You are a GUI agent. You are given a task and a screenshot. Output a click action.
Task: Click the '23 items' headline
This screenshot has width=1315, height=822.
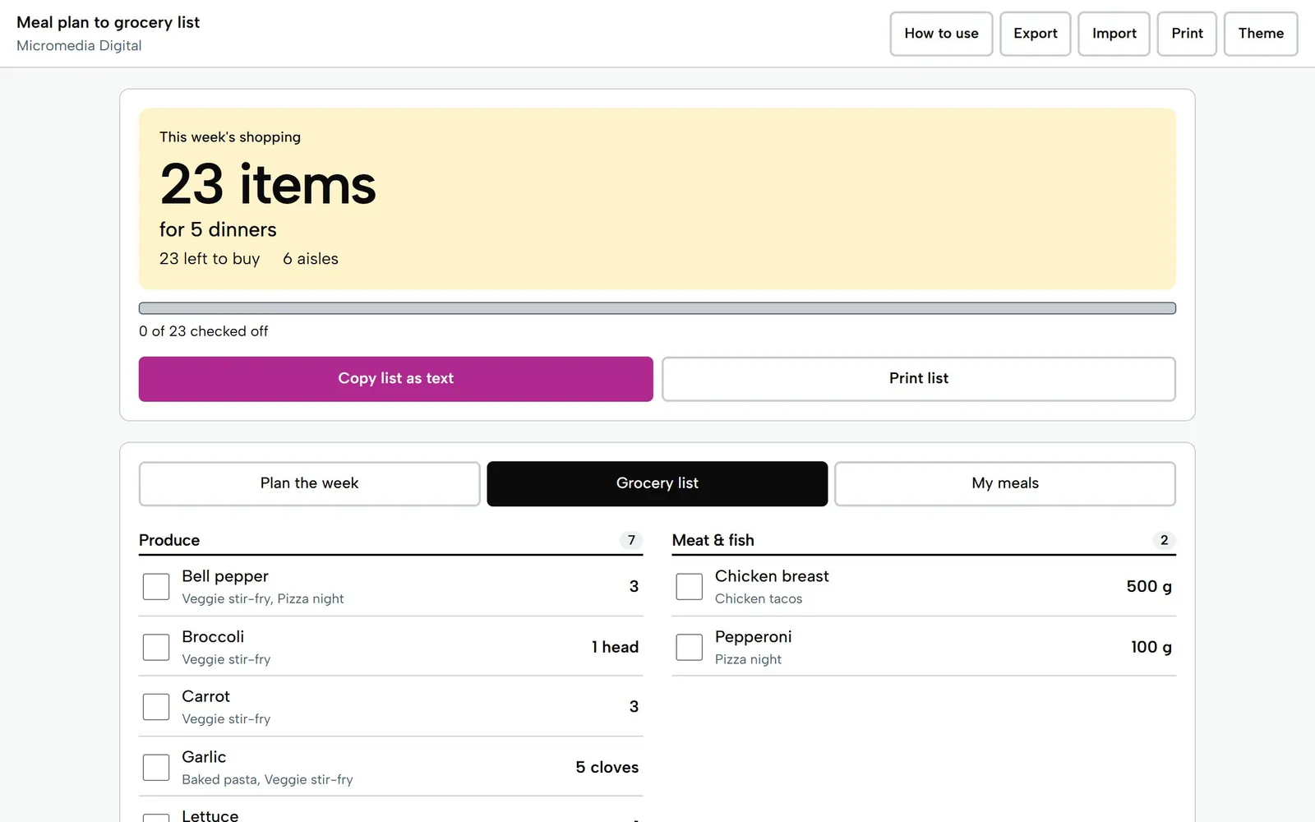click(x=268, y=184)
